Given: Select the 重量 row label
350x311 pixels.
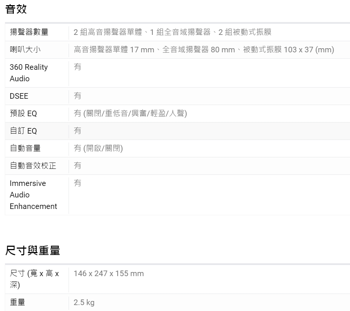Looking at the screenshot, I should click(17, 302).
